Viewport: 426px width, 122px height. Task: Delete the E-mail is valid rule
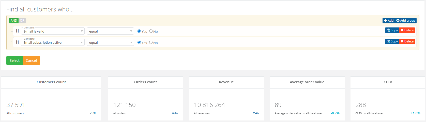tap(407, 30)
